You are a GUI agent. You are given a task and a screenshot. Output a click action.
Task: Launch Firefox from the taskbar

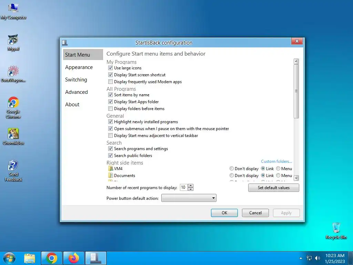tap(74, 258)
